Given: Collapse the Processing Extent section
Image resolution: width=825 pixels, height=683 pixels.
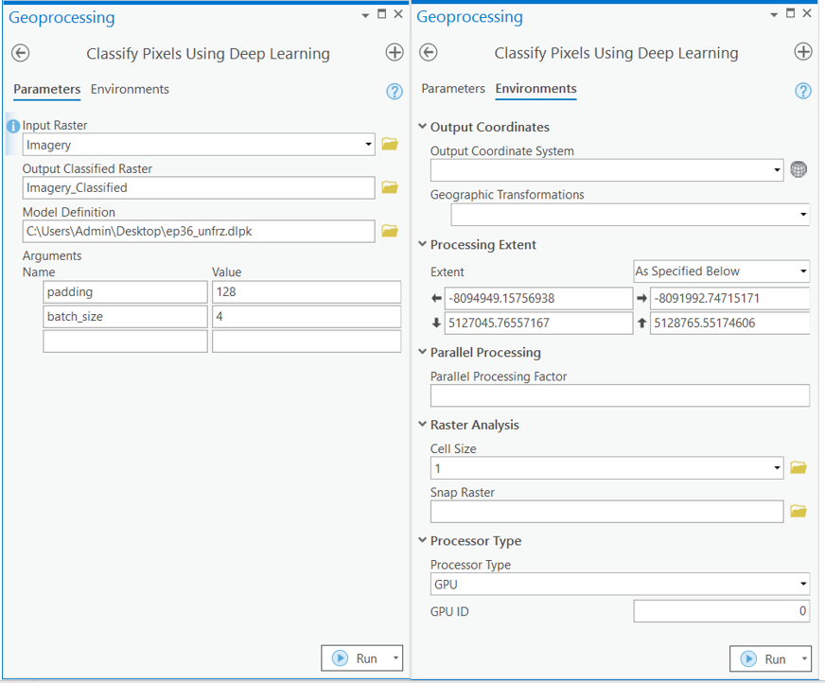Looking at the screenshot, I should [422, 245].
